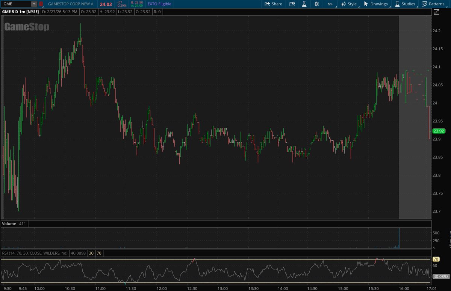Click the EXTO Eligible label
This screenshot has height=291, width=451.
click(159, 4)
